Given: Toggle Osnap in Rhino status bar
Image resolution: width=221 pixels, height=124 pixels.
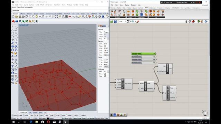Looking at the screenshot, I should pyautogui.click(x=79, y=118).
